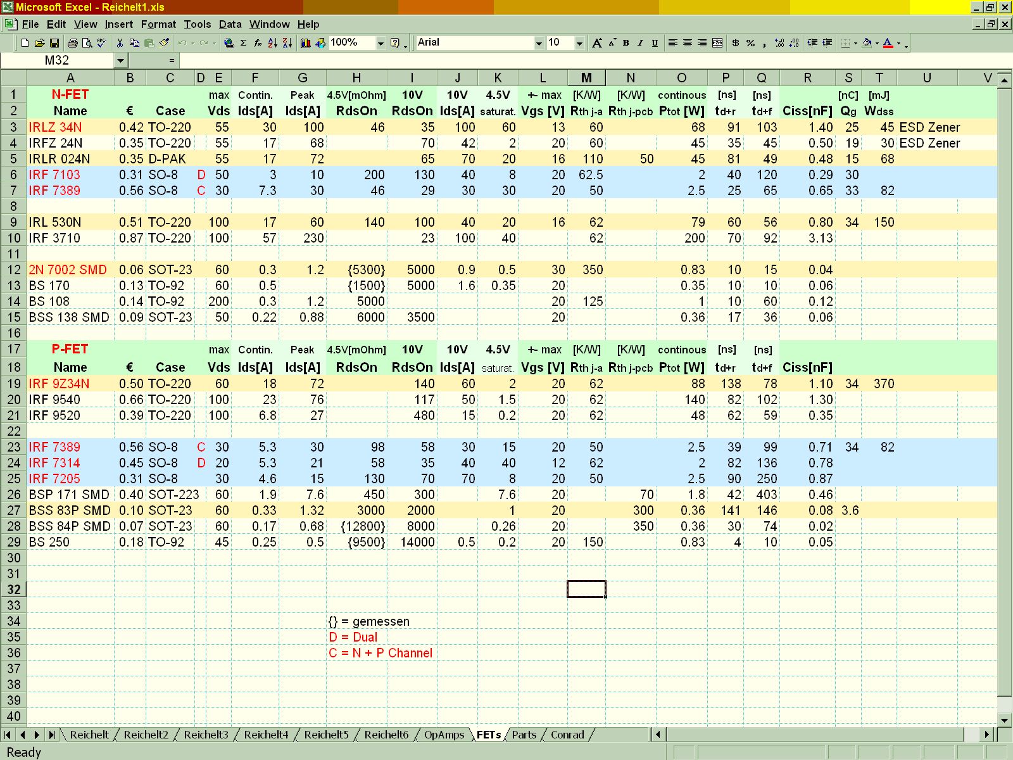Click the Save floppy disk icon
Image resolution: width=1013 pixels, height=760 pixels.
(x=54, y=43)
